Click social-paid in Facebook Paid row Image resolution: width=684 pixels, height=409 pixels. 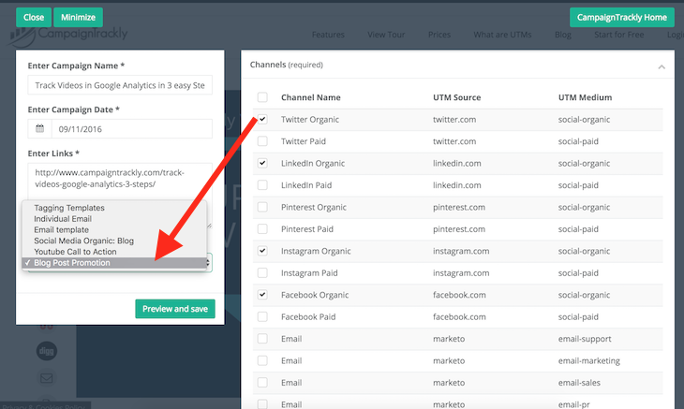578,317
